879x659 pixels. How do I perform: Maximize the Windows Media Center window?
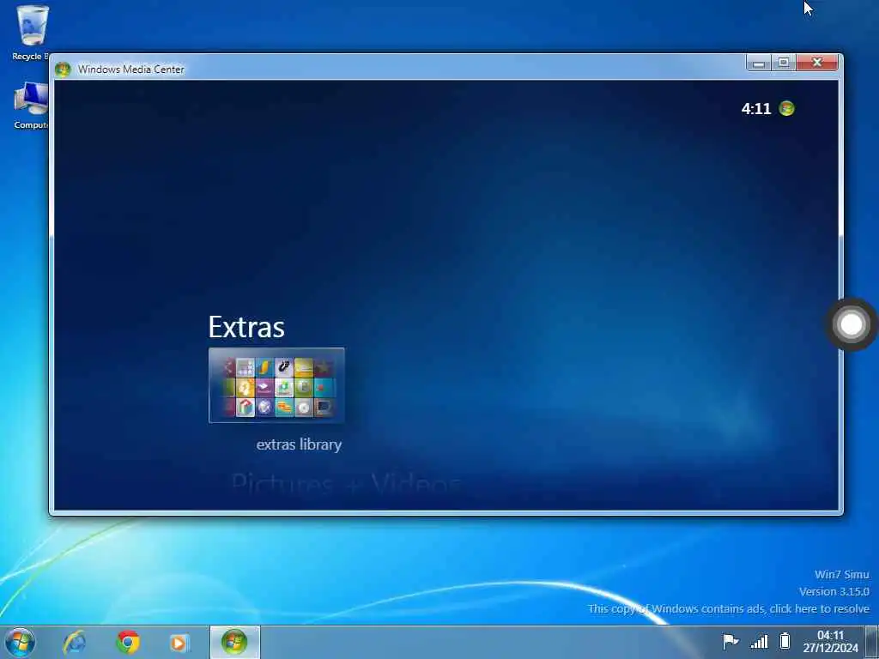tap(784, 63)
